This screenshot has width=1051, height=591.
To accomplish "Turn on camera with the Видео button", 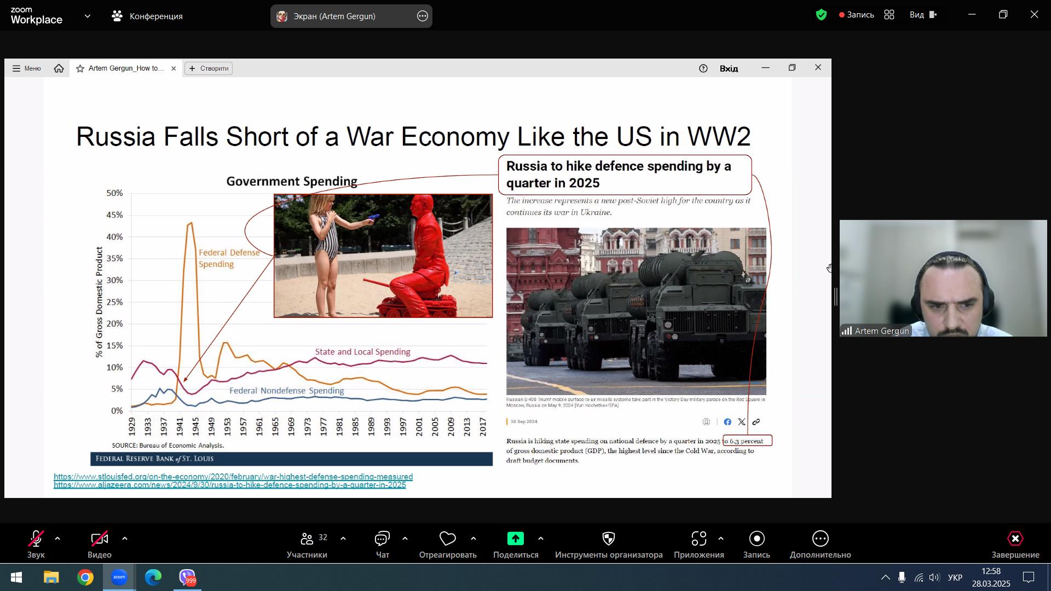I will click(99, 545).
